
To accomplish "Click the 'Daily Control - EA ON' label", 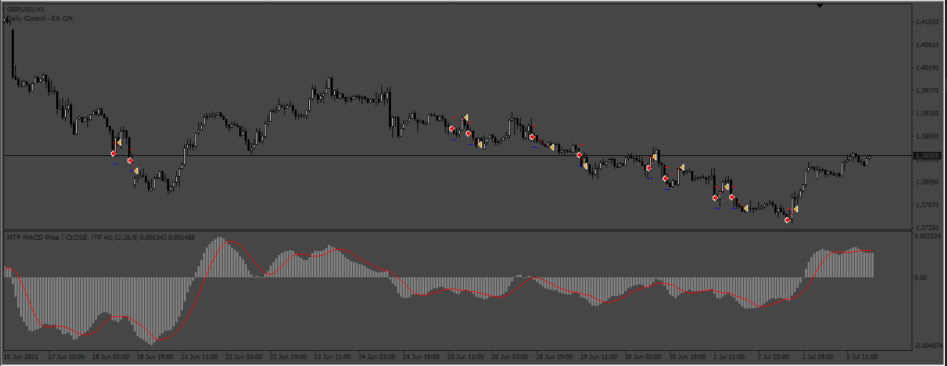I will point(40,19).
